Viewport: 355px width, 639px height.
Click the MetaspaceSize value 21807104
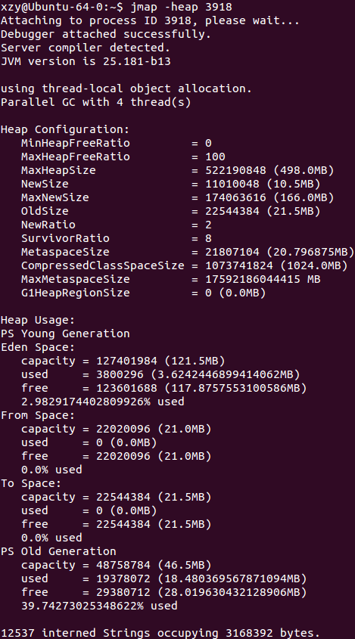[x=232, y=252]
